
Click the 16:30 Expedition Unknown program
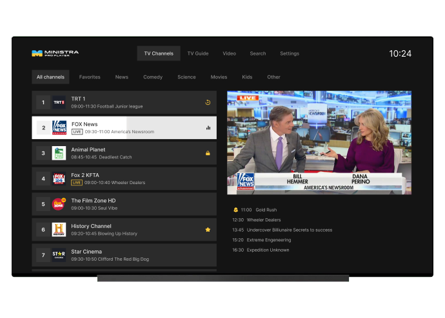261,250
